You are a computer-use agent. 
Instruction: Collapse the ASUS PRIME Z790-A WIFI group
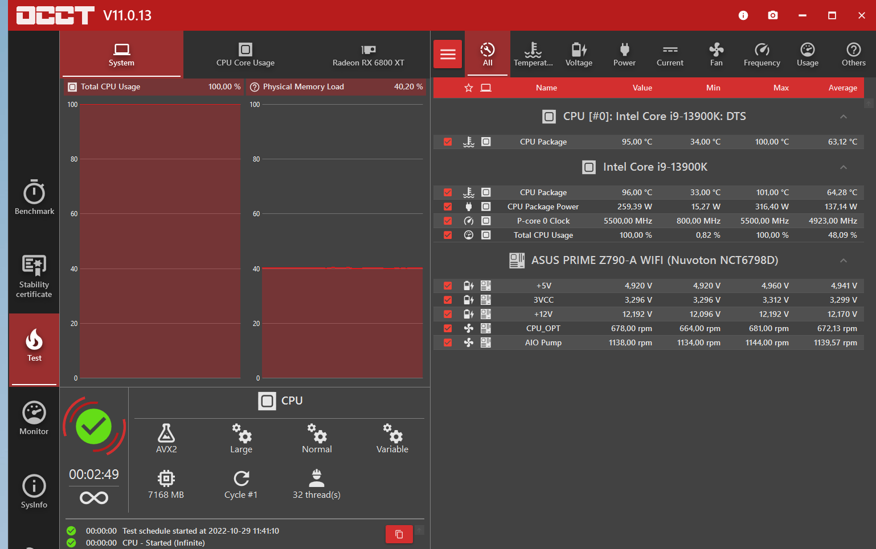844,261
